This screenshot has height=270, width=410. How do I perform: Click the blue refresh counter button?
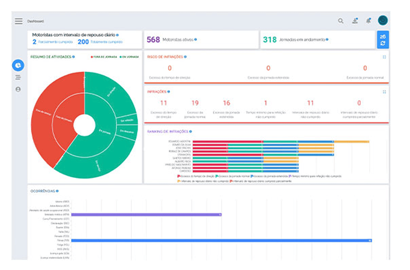pyautogui.click(x=383, y=40)
